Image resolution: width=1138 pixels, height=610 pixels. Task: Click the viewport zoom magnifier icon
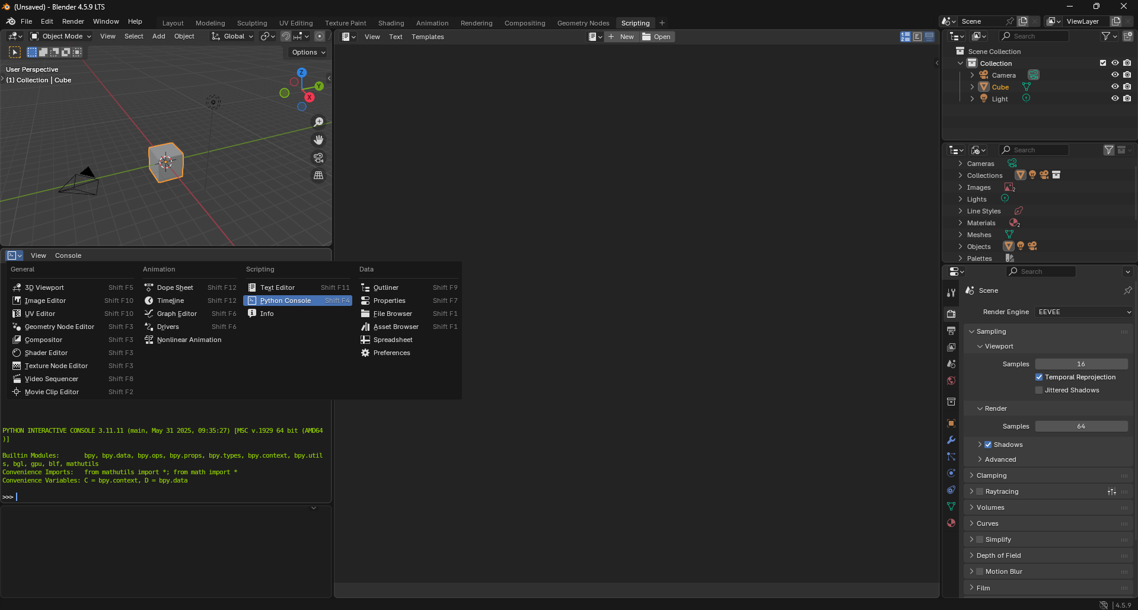click(318, 122)
